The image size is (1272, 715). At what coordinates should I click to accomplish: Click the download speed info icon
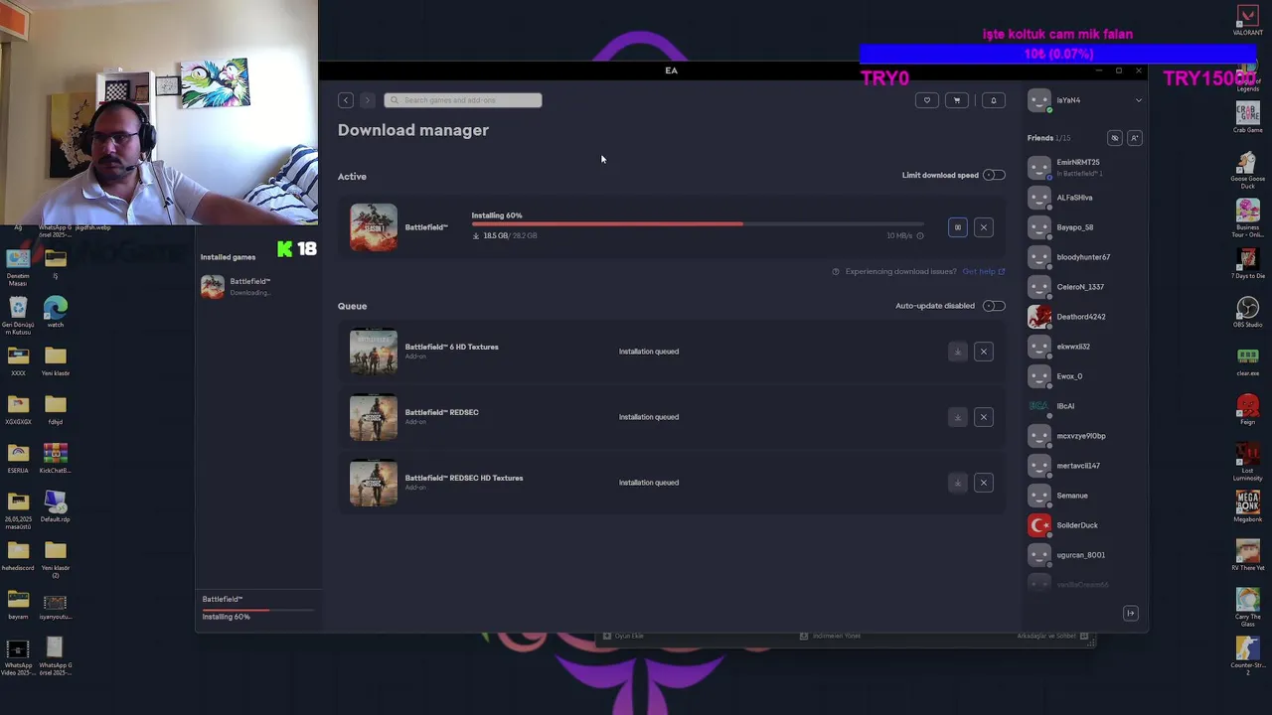[920, 236]
